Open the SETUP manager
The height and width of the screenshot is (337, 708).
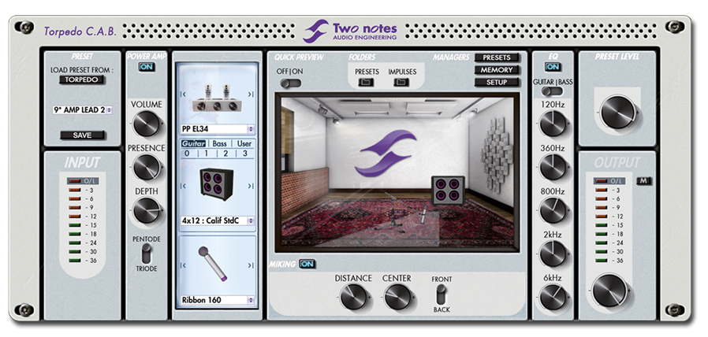tap(496, 82)
